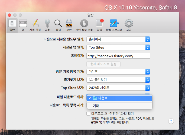Open the 알림 (Notifications) pane

(x=99, y=26)
